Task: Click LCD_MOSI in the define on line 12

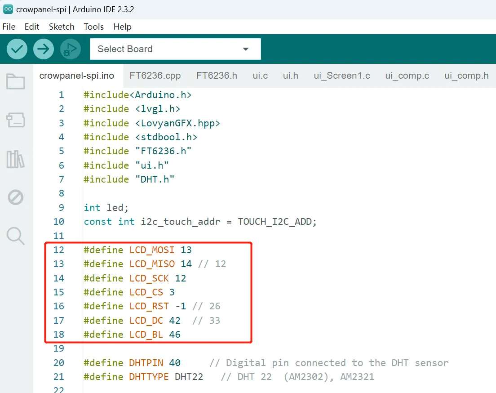Action: pyautogui.click(x=152, y=250)
